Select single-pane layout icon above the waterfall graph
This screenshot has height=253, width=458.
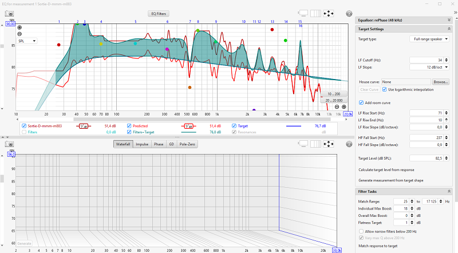tap(303, 144)
